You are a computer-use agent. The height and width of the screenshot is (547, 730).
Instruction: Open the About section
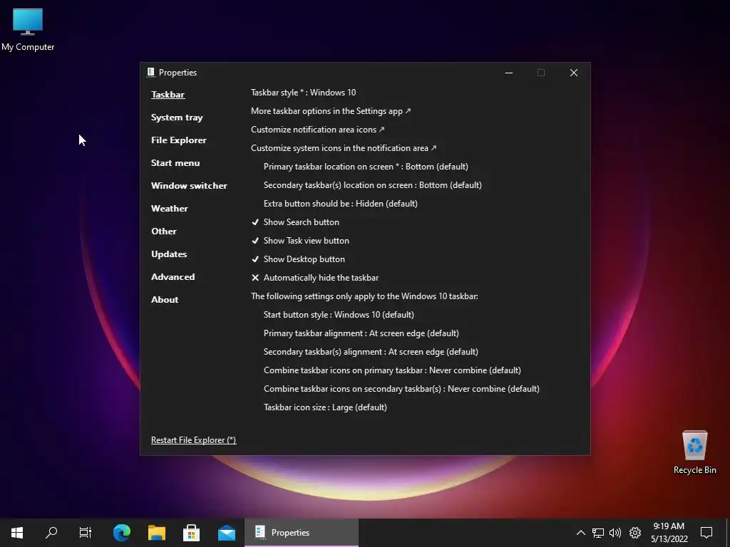[165, 300]
